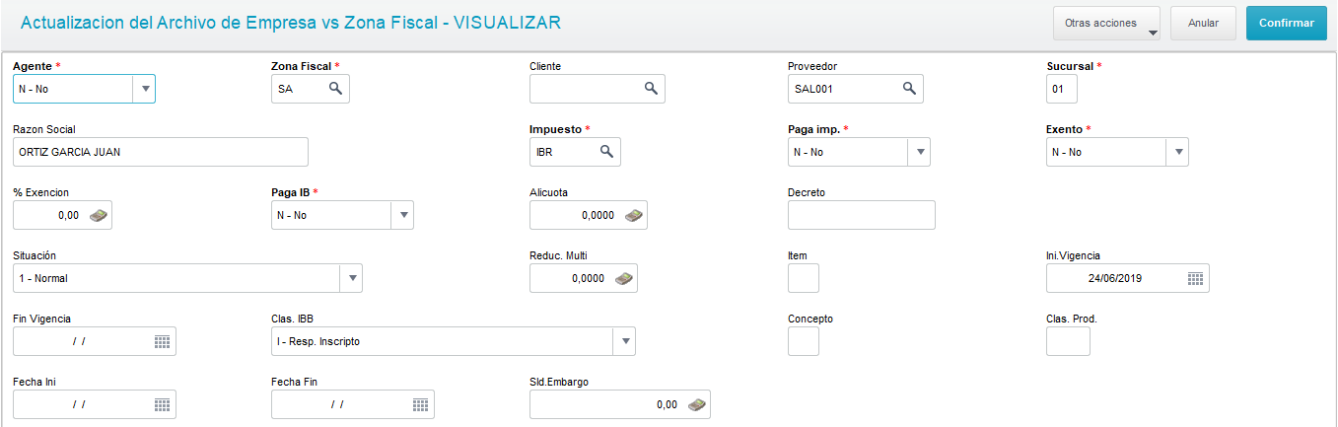Focus the empty Concepto field
This screenshot has height=427, width=1338.
[x=804, y=341]
